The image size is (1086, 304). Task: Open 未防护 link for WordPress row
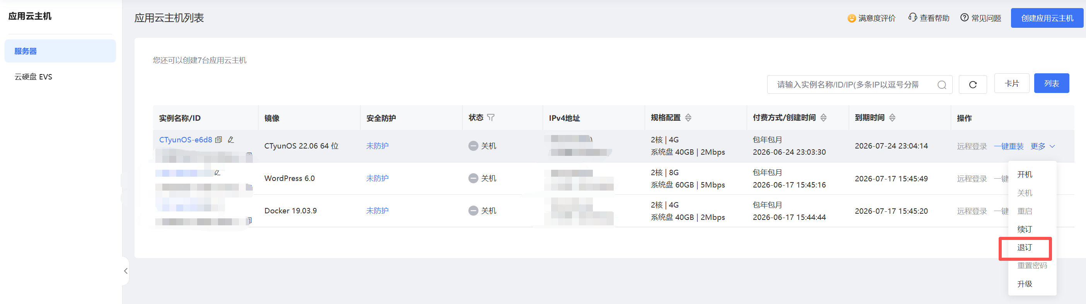(x=377, y=179)
